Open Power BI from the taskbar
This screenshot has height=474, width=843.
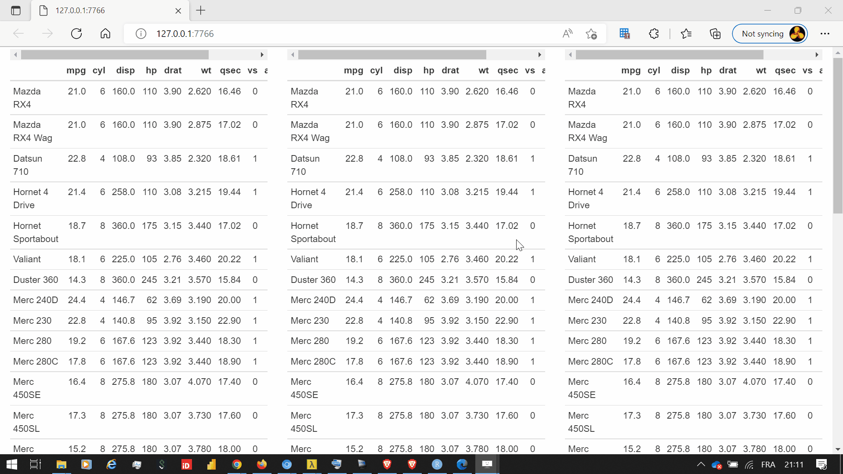click(212, 464)
